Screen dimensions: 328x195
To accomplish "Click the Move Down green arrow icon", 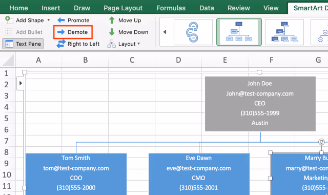I will coord(112,32).
